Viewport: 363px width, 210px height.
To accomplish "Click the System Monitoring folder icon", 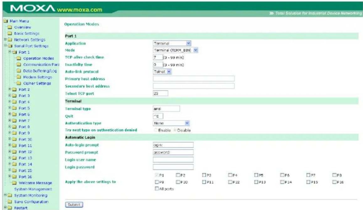I will point(10,196).
